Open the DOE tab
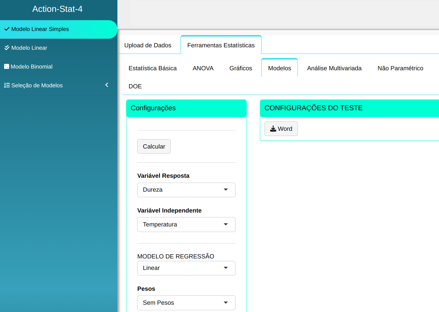Viewport: 439px width, 312px height. coord(135,86)
